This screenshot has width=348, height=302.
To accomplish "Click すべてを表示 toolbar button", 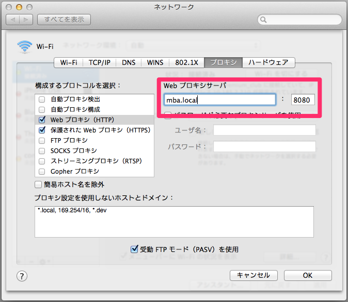I will point(64,20).
